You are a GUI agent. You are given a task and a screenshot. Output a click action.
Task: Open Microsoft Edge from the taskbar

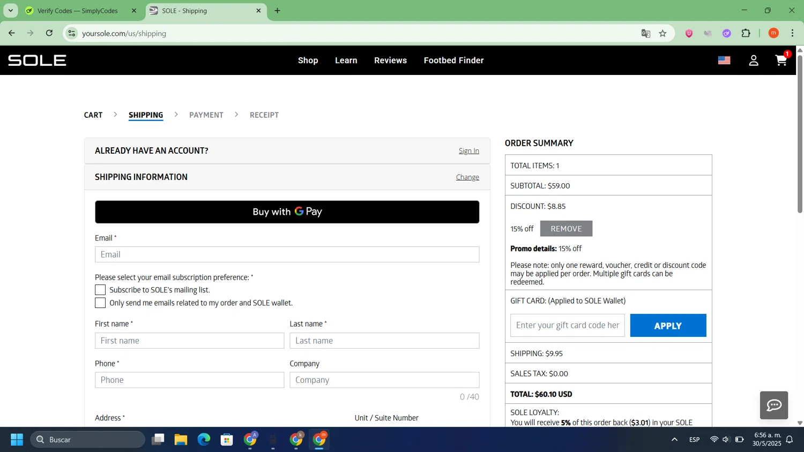[x=204, y=440]
